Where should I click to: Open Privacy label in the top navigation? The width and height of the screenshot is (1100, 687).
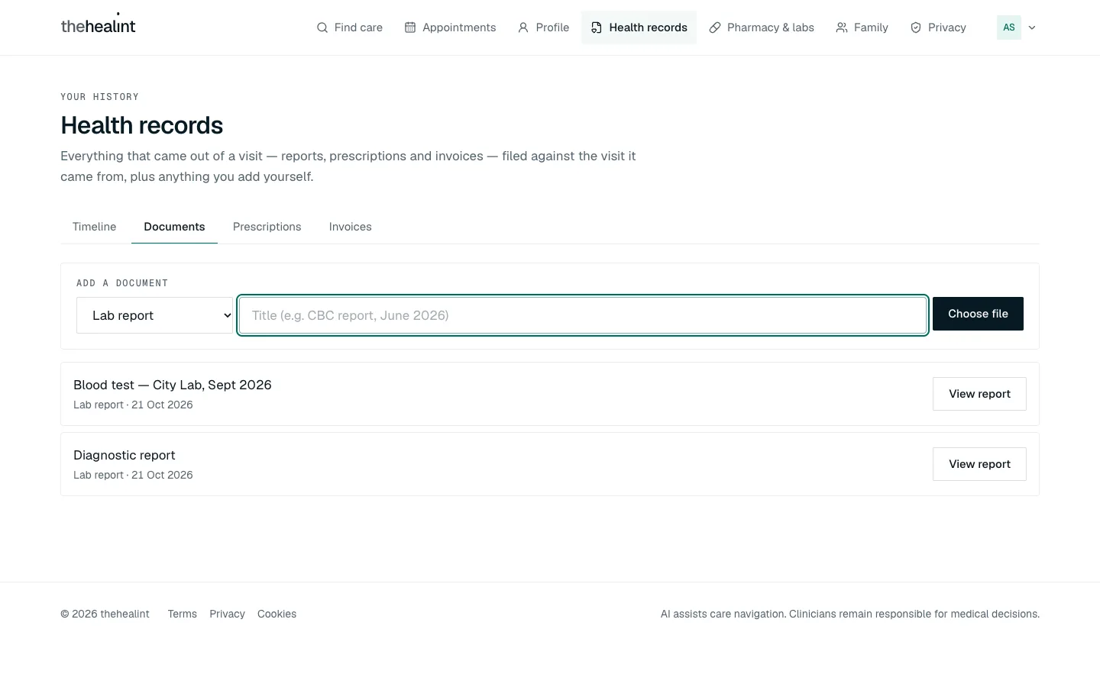pos(947,27)
